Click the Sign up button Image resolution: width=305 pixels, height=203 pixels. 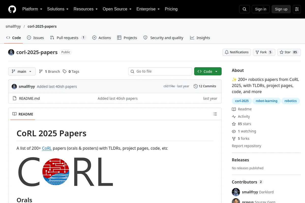coord(281,9)
